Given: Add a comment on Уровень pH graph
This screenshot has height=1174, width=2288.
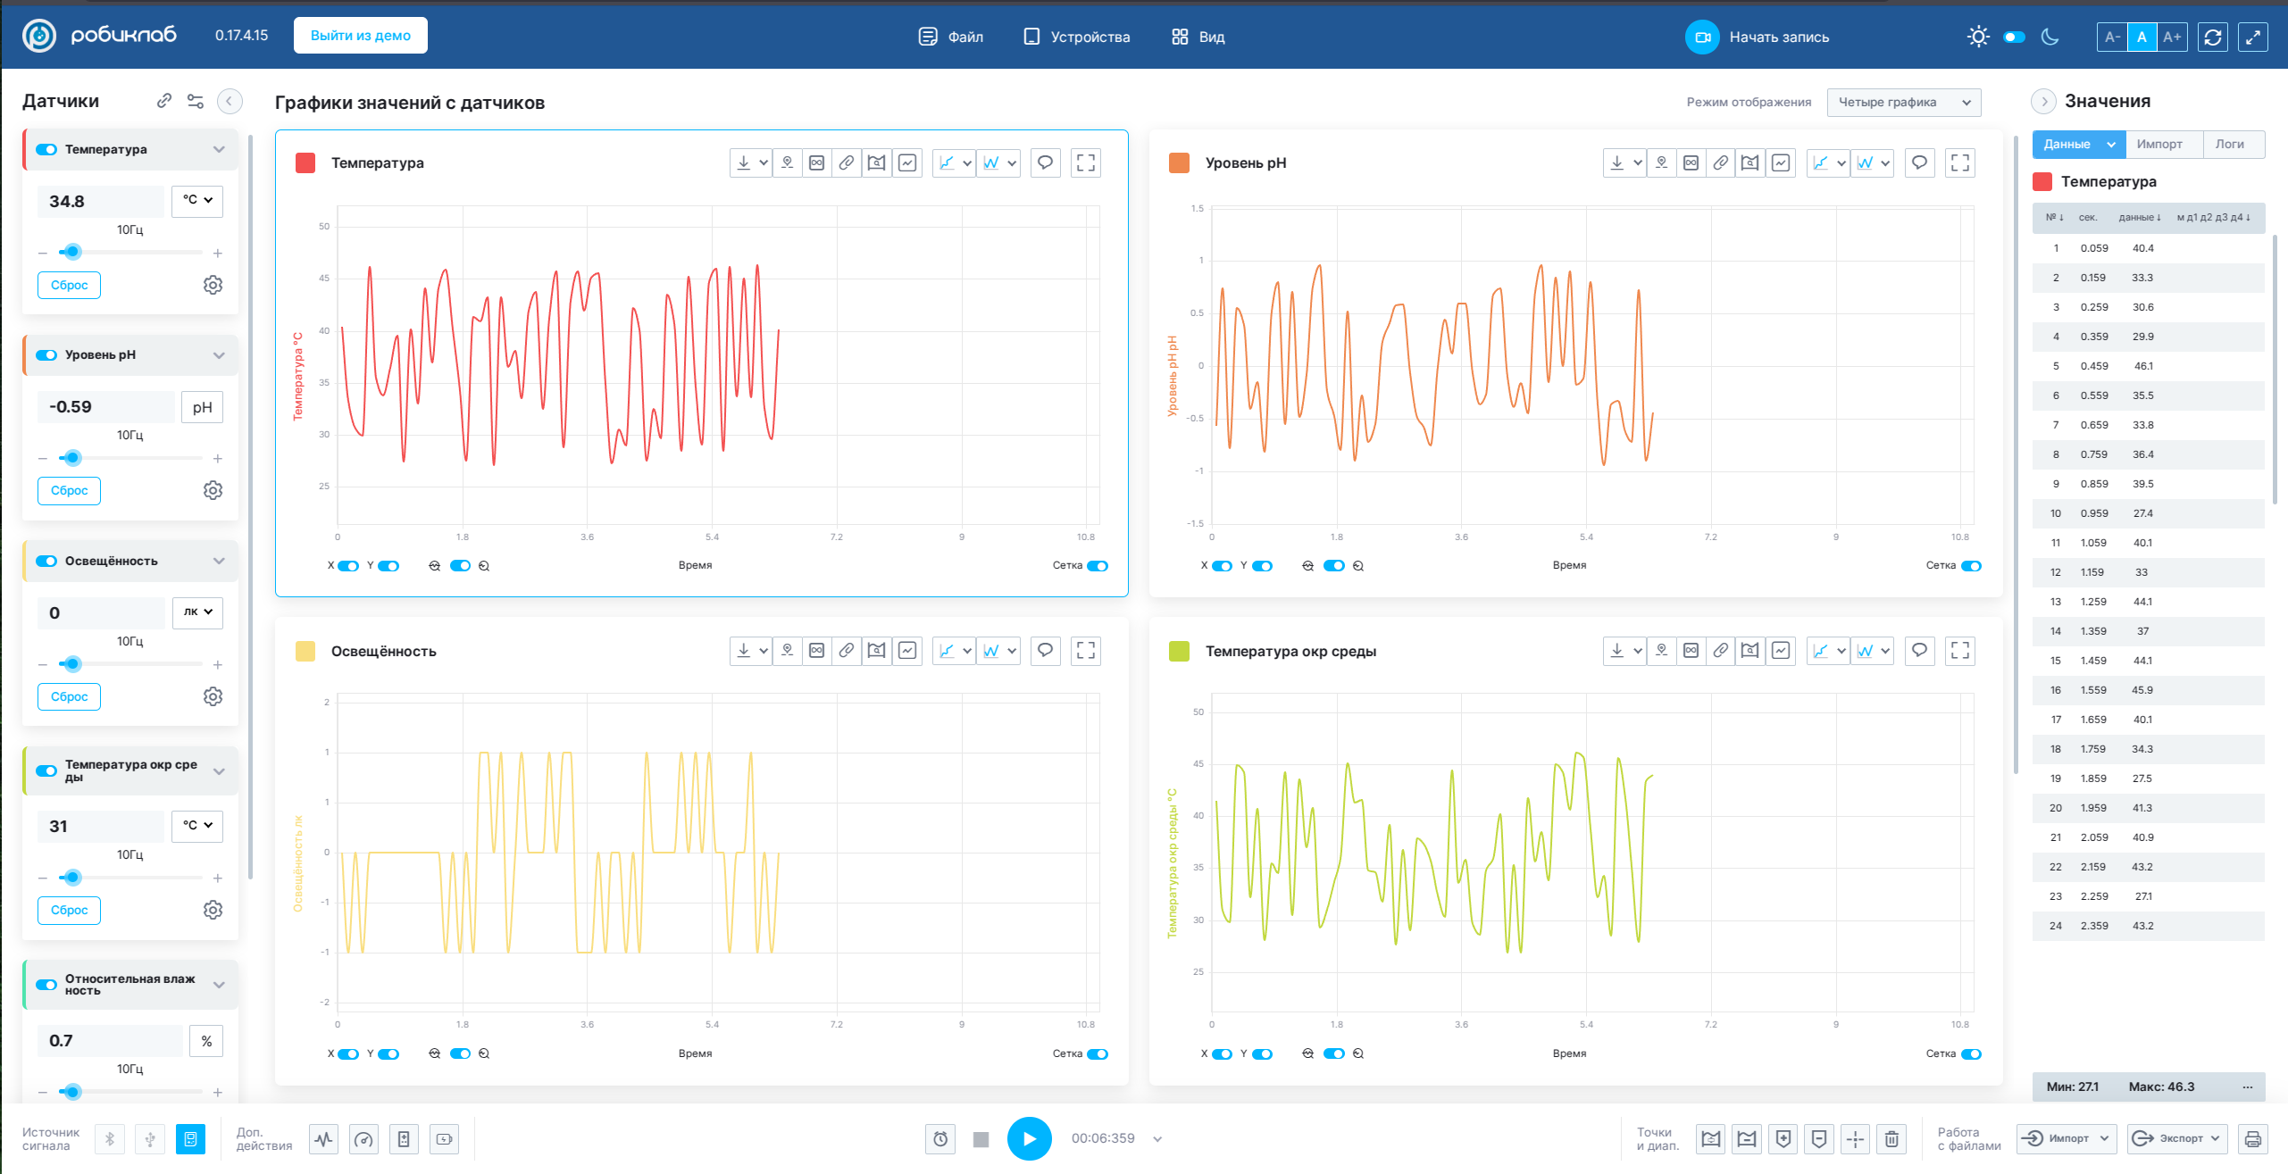Looking at the screenshot, I should pos(1918,162).
